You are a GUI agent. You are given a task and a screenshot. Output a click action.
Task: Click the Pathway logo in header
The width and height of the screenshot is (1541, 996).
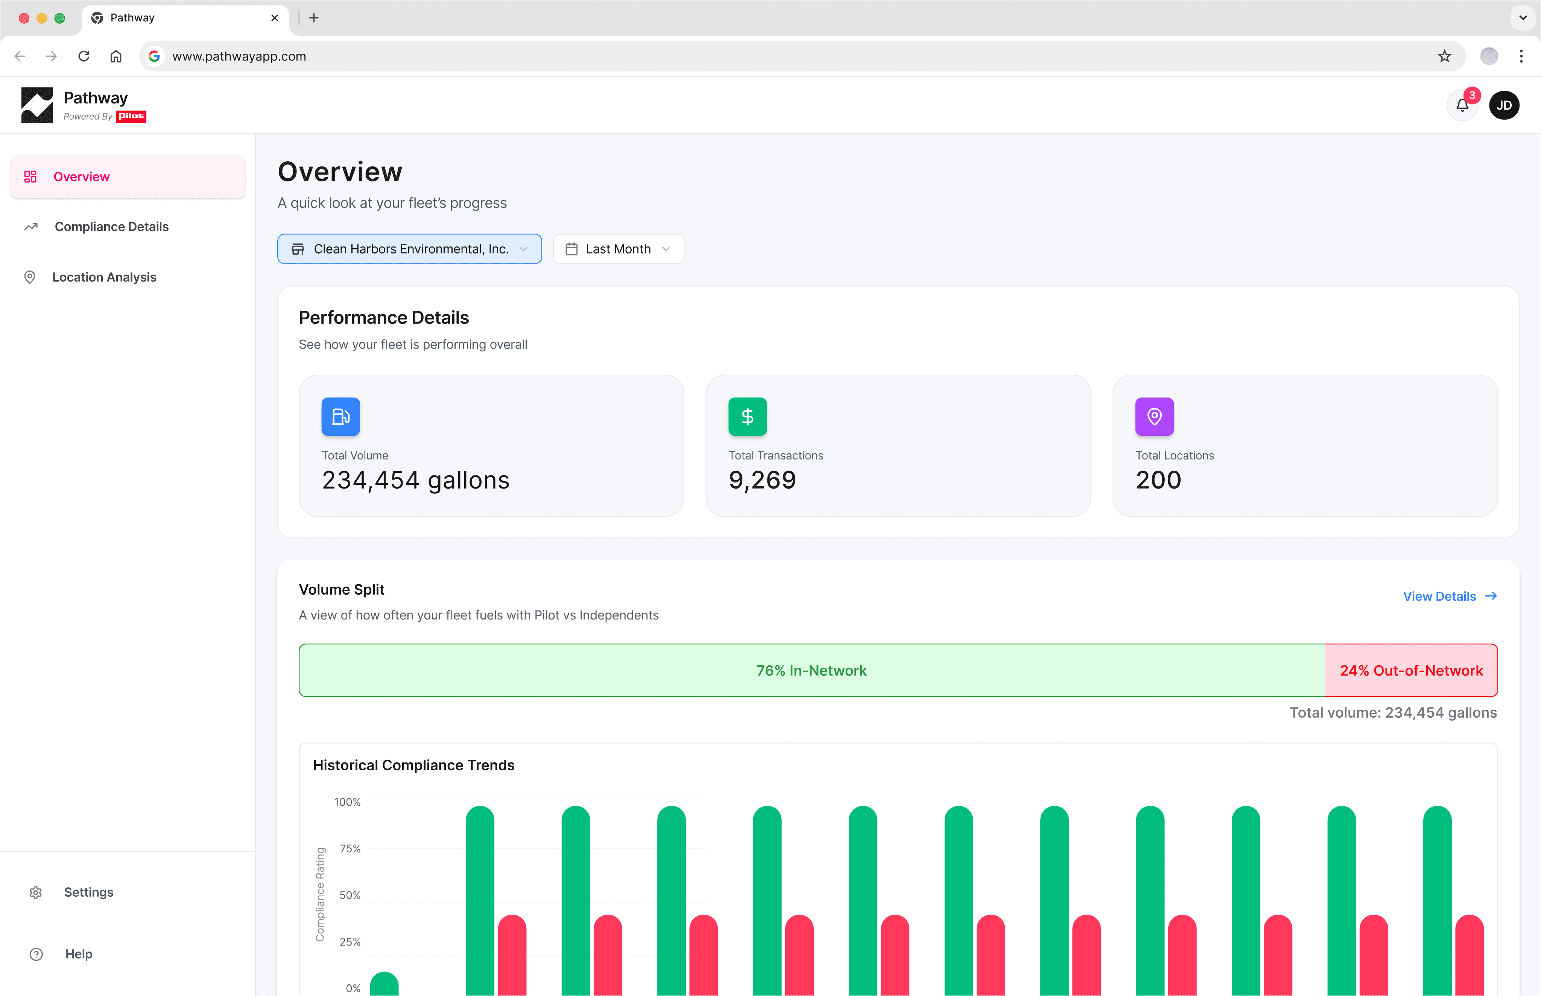pos(38,105)
